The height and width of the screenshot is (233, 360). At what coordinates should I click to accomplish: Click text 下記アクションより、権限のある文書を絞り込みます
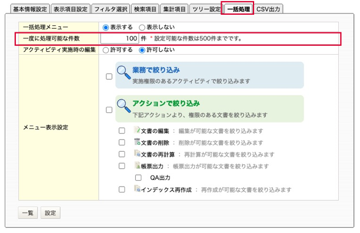(x=200, y=115)
